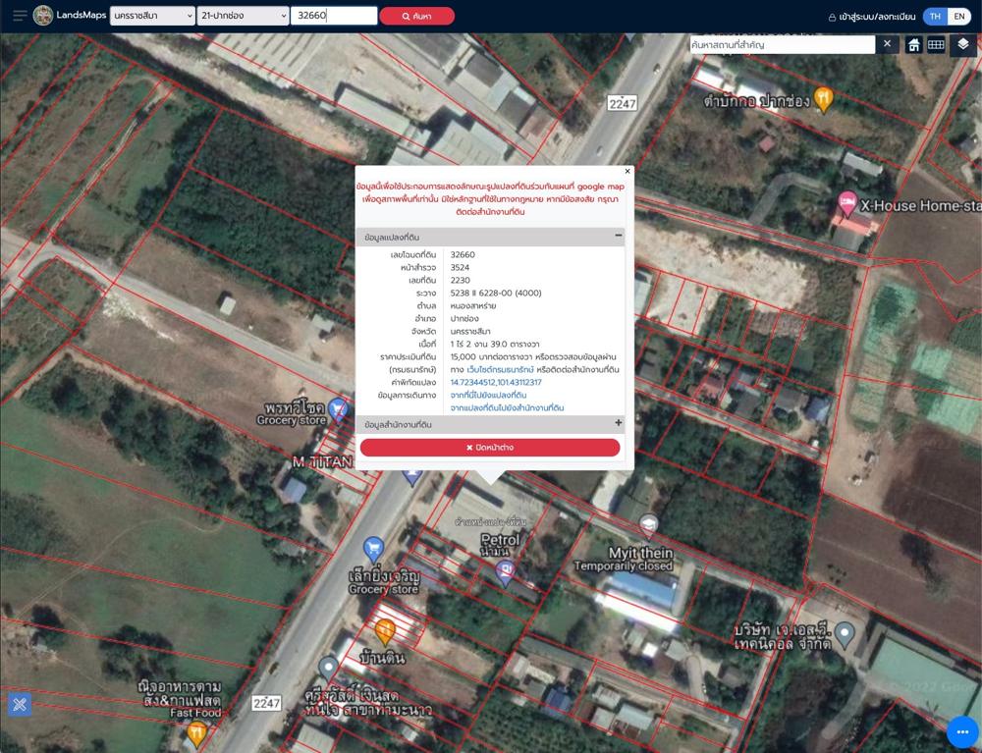982x753 pixels.
Task: Click the area value 1 ไร่ 2 งาน 39.0 ตารางวา
Action: point(495,345)
